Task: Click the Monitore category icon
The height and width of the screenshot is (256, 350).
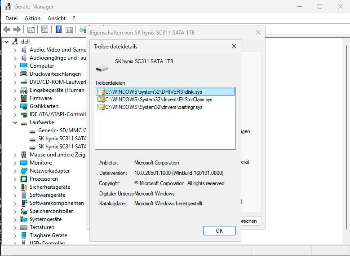Action: pos(24,163)
